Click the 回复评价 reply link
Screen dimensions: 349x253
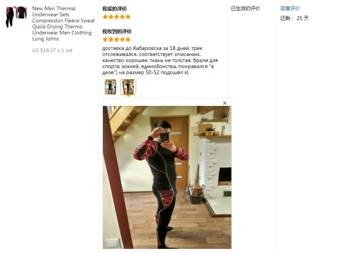[x=290, y=8]
